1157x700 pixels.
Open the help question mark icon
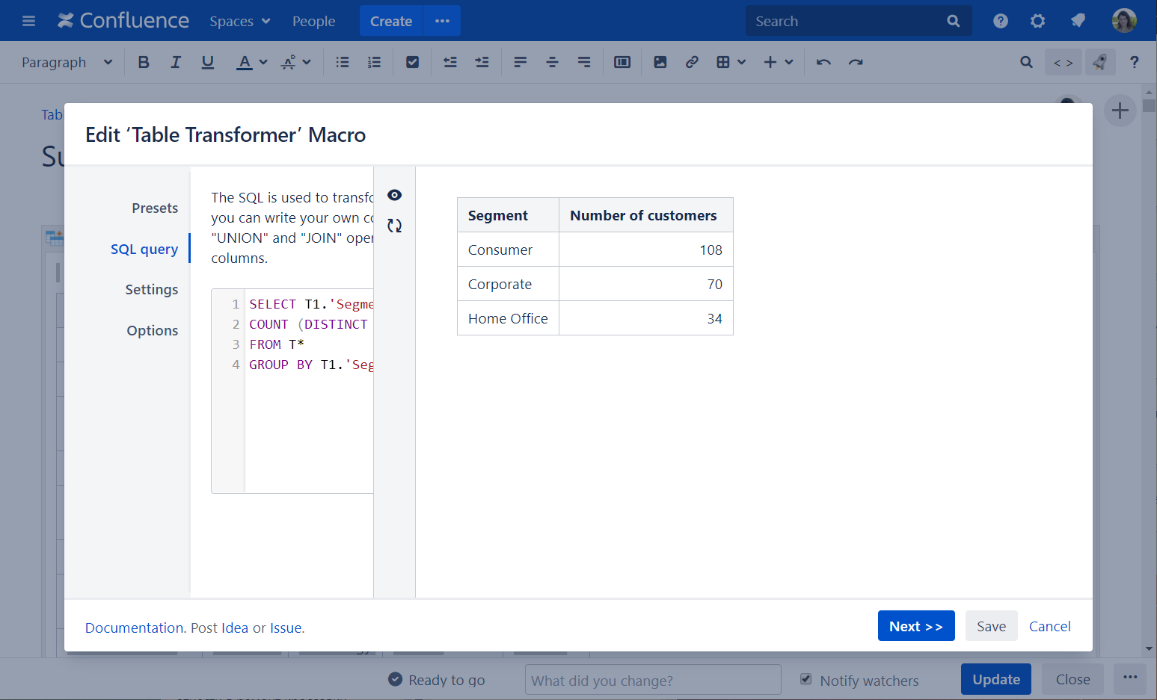point(1000,21)
